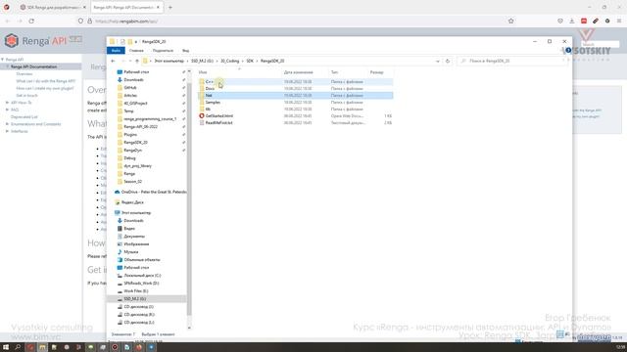Screen dimensions: 627x352
Task: Open Local disk (C:) drive
Action: click(x=142, y=276)
